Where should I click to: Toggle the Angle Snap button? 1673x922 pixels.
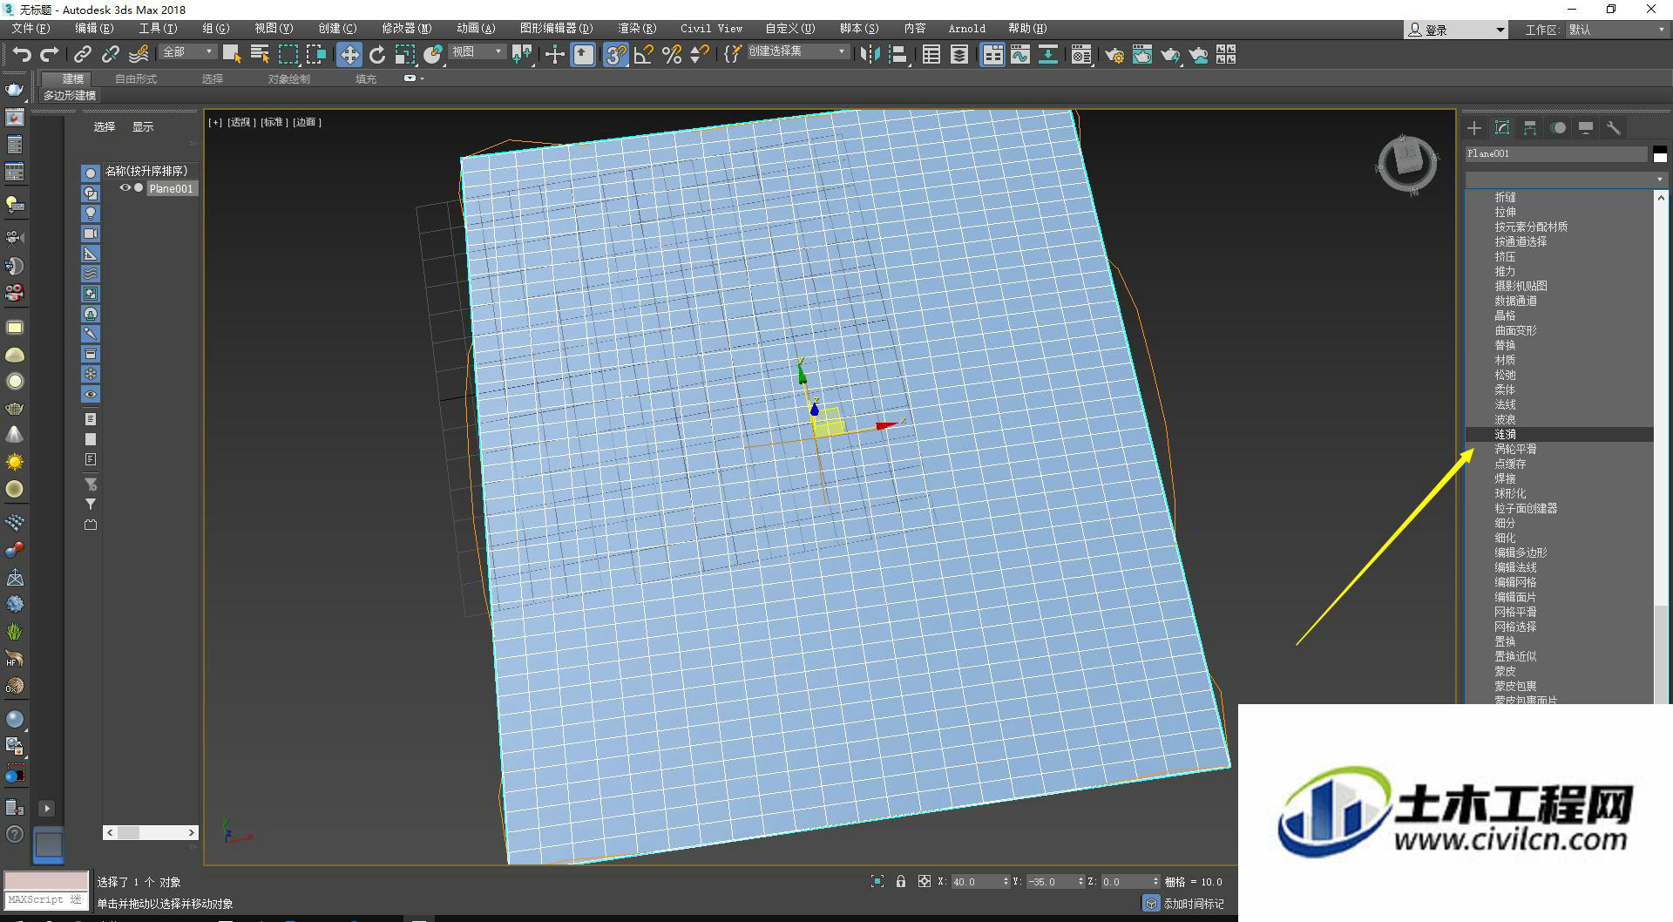pyautogui.click(x=644, y=55)
